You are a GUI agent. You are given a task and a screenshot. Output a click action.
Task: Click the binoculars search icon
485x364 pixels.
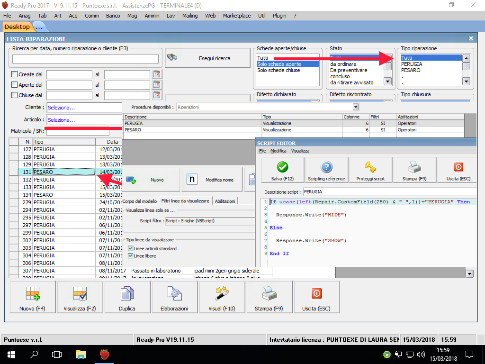pos(171,57)
